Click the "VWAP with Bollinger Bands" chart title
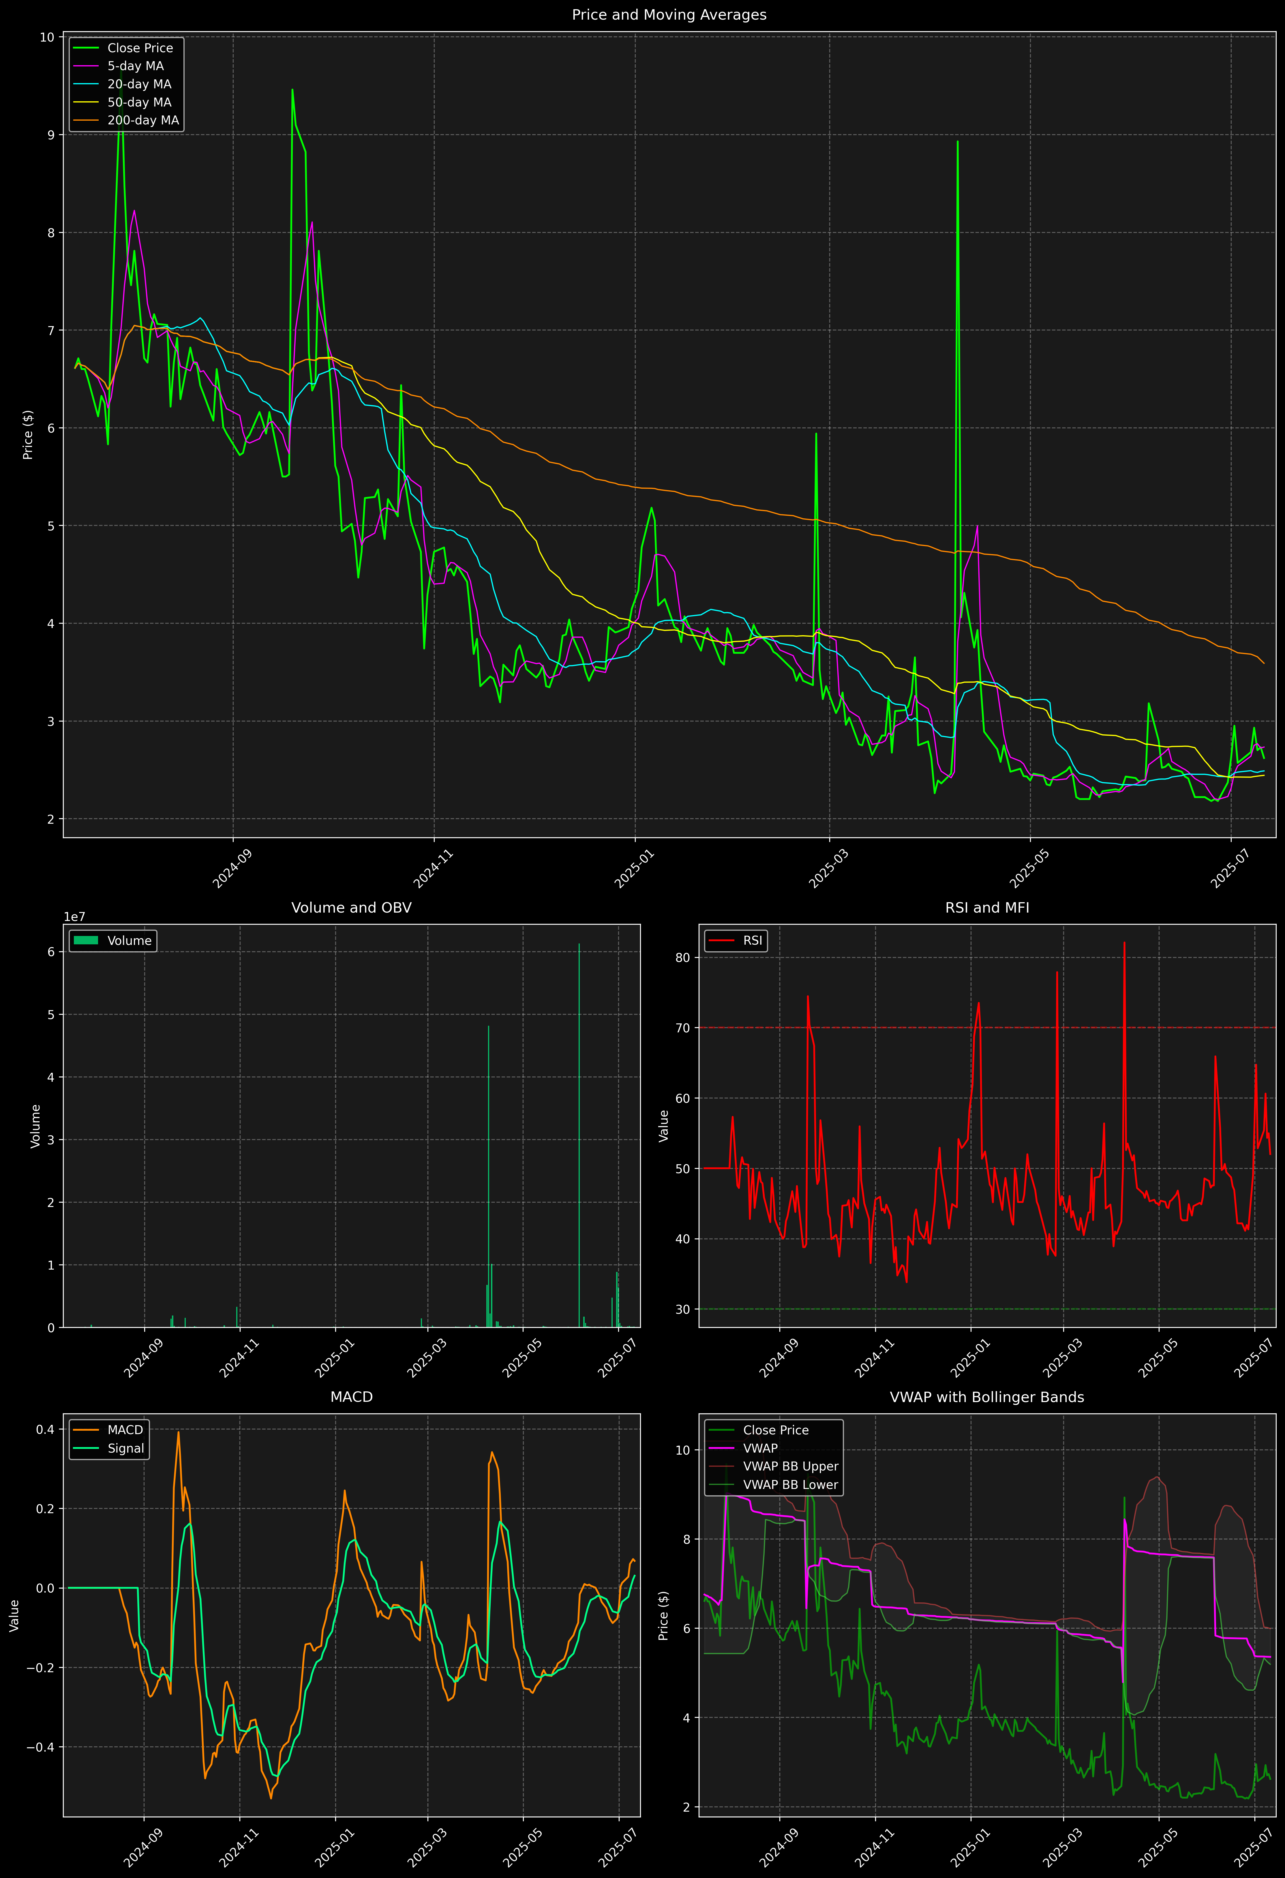Viewport: 1285px width, 1878px height. point(987,1397)
